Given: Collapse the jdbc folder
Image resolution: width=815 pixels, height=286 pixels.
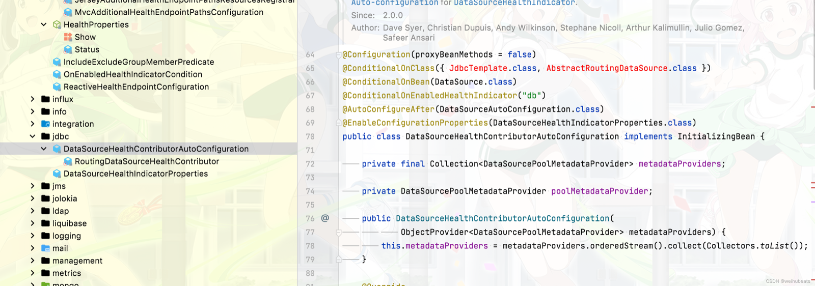Looking at the screenshot, I should click(x=33, y=136).
